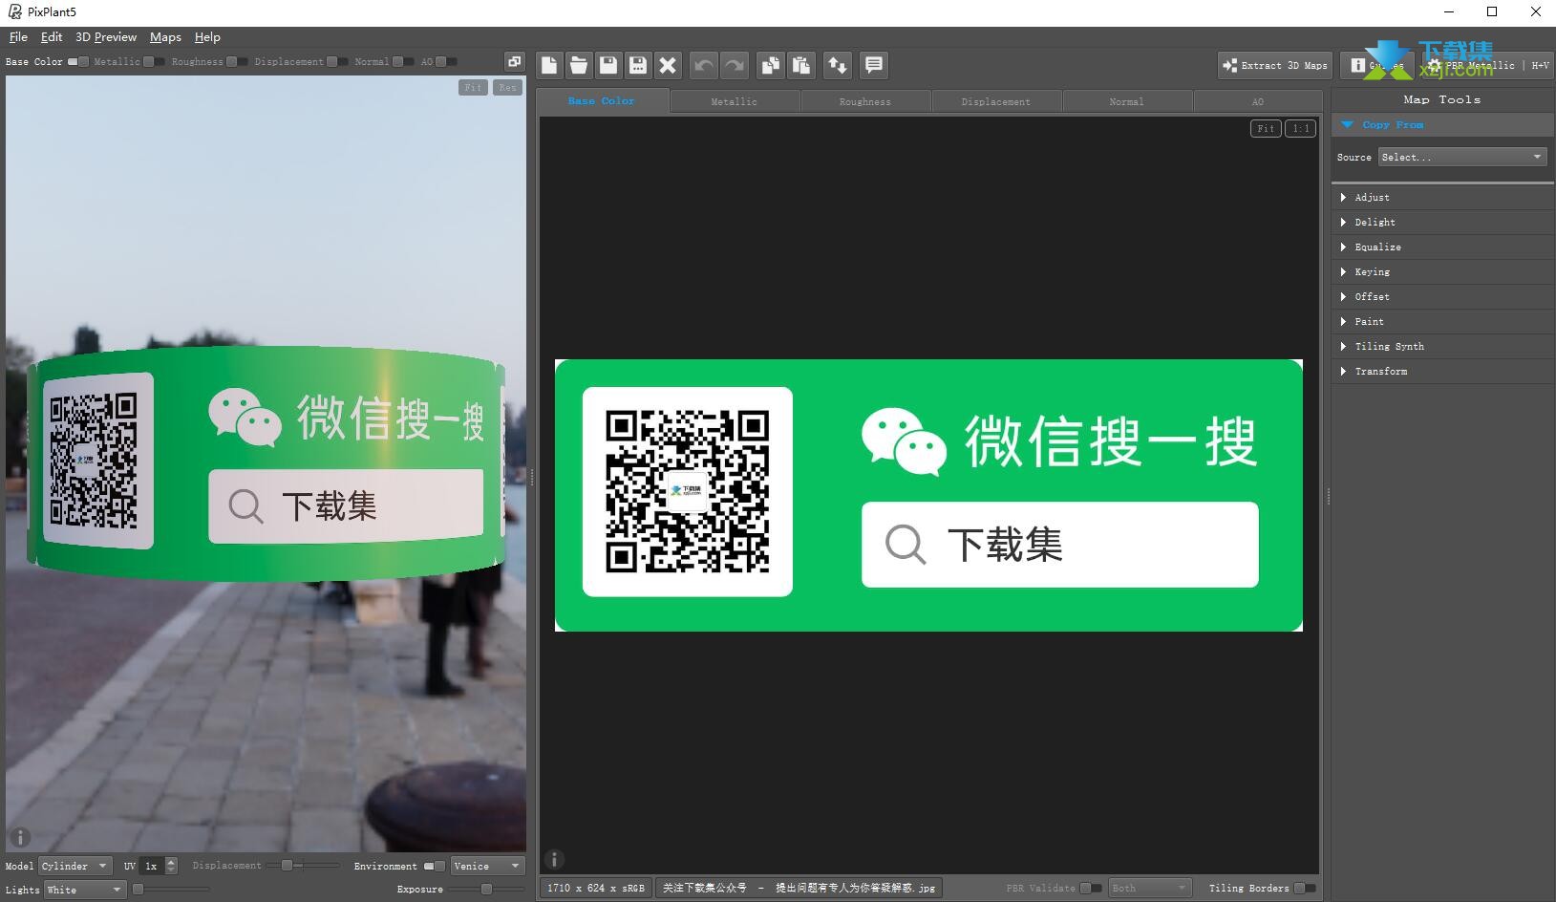Image resolution: width=1556 pixels, height=902 pixels.
Task: Click the 1:1 zoom button
Action: [x=1300, y=128]
